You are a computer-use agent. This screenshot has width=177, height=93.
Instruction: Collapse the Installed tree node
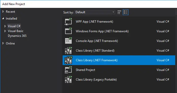point(3,18)
